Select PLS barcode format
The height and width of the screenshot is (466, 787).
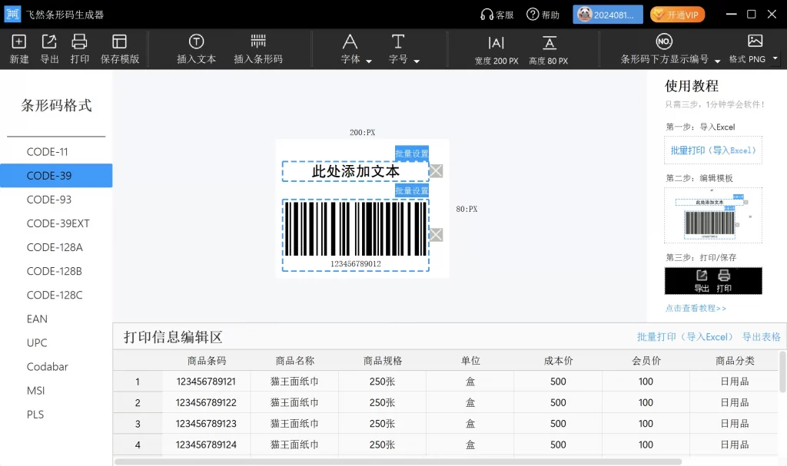click(x=56, y=415)
